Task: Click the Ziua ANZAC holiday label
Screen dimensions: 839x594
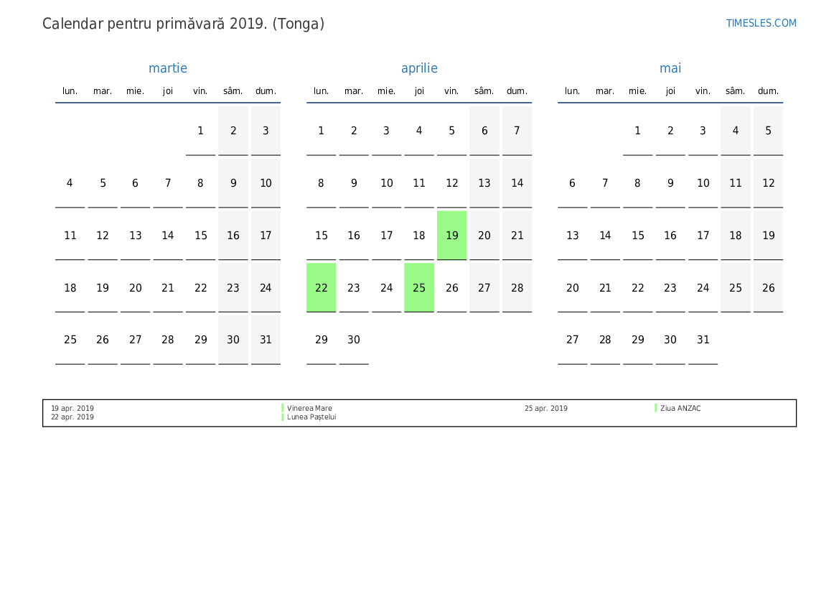Action: click(680, 408)
